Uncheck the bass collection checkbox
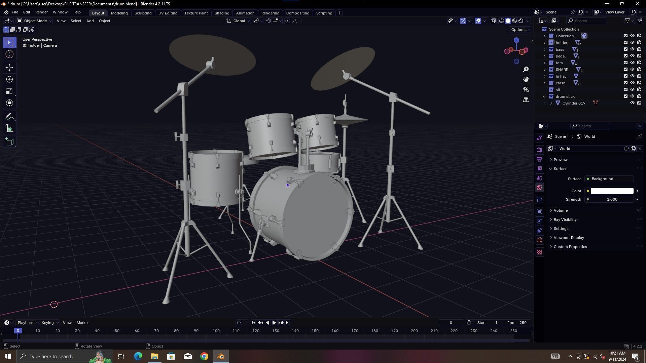646x363 pixels. point(626,49)
